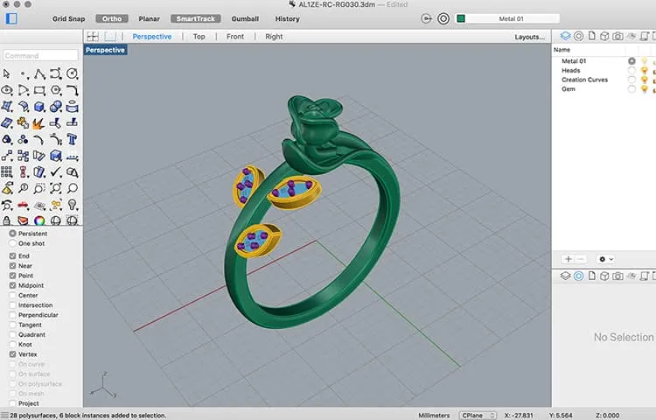Click the Check objects checkmark icon
This screenshot has width=656, height=420.
(56, 171)
